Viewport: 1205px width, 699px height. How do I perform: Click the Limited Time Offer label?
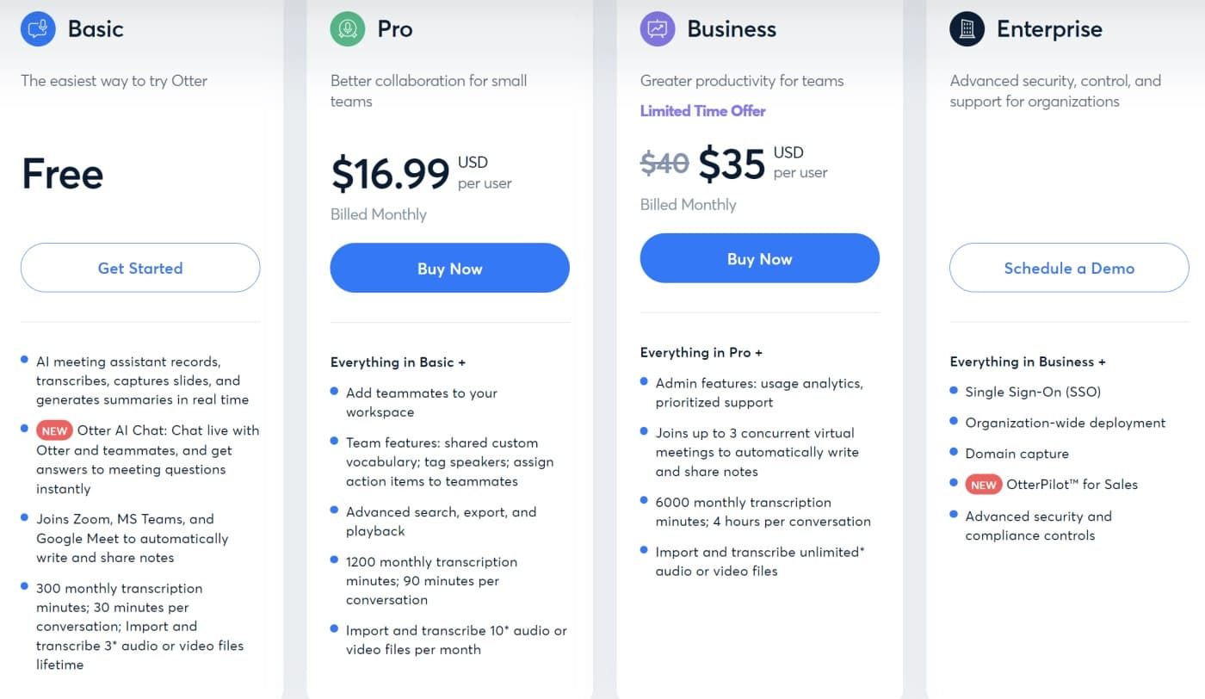[x=702, y=110]
